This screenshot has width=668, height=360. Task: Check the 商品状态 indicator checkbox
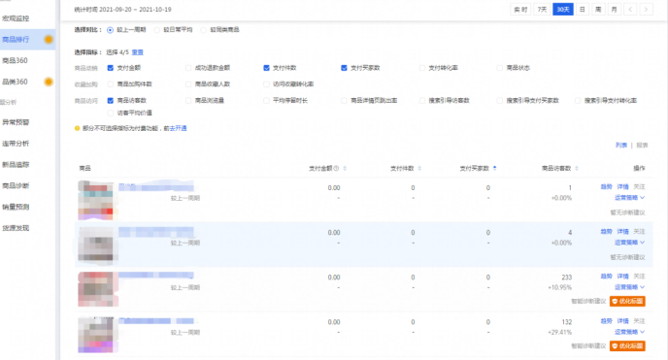click(x=500, y=68)
